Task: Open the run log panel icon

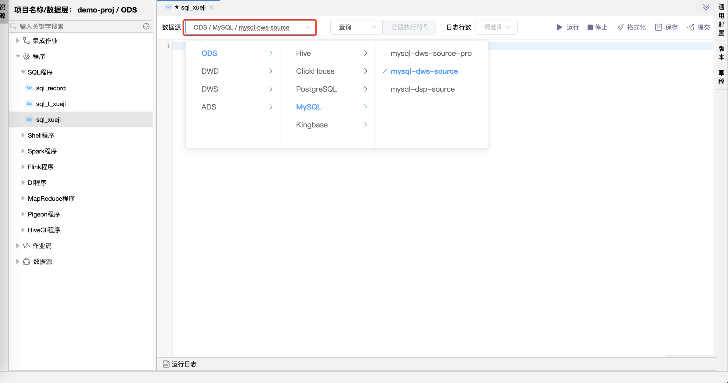Action: pyautogui.click(x=166, y=364)
